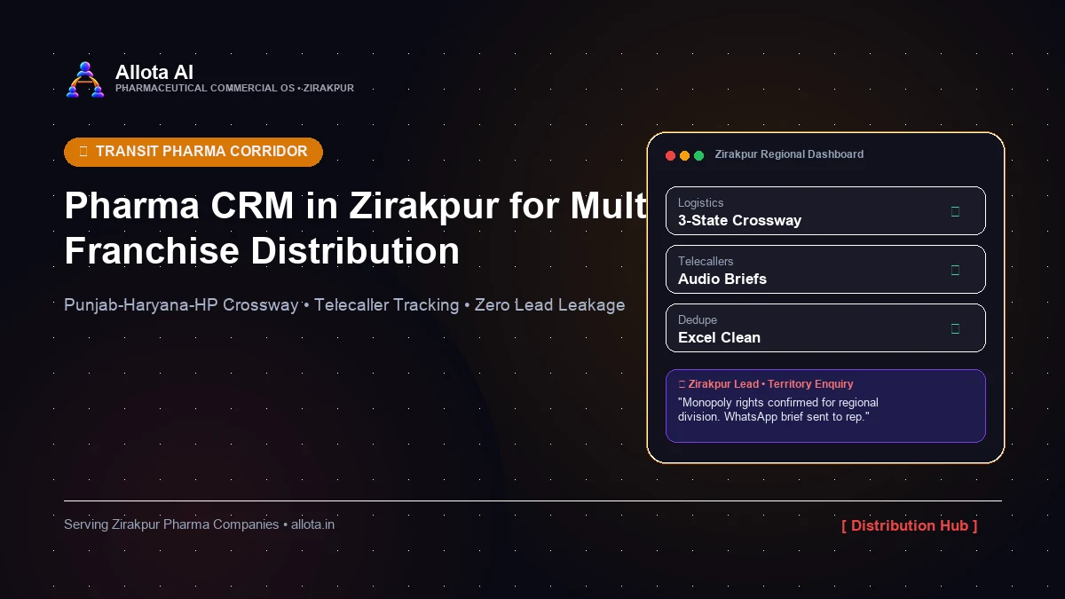Click Zirakpur Regional Dashboard title
1065x599 pixels.
pos(789,154)
